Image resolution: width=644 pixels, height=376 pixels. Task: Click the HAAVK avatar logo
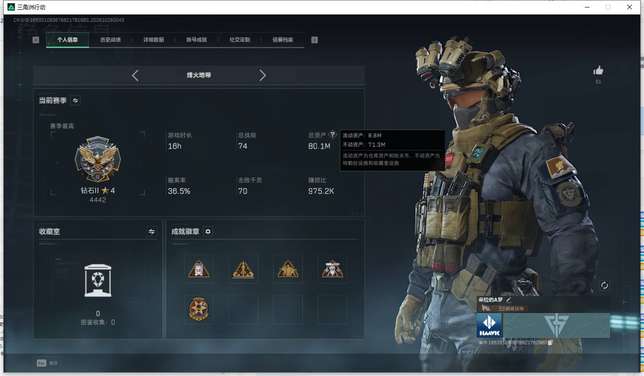click(489, 325)
